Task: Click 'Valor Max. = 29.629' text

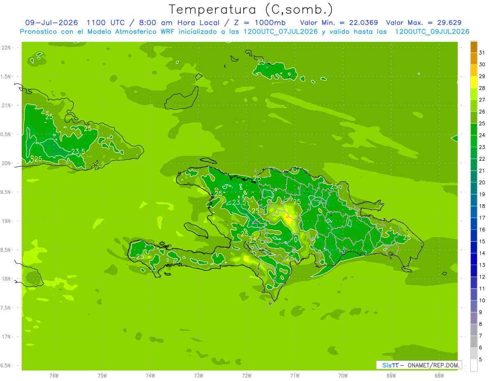Action: [x=424, y=23]
